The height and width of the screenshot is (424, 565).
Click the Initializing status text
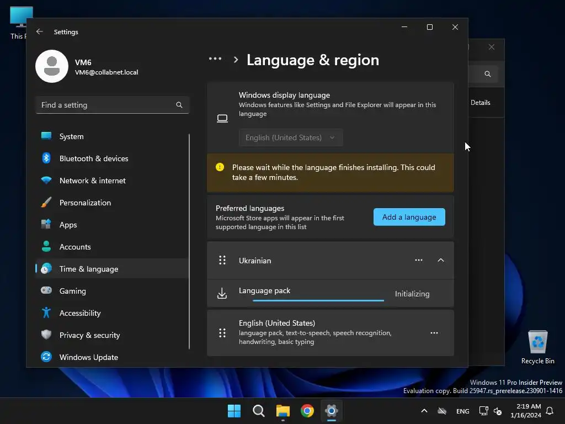pos(412,294)
